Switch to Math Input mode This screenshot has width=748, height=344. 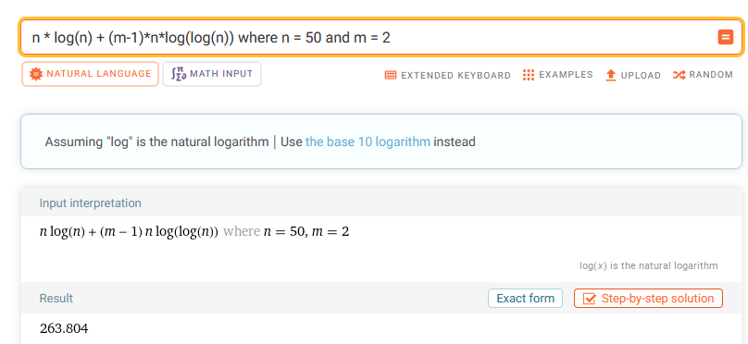pos(212,74)
